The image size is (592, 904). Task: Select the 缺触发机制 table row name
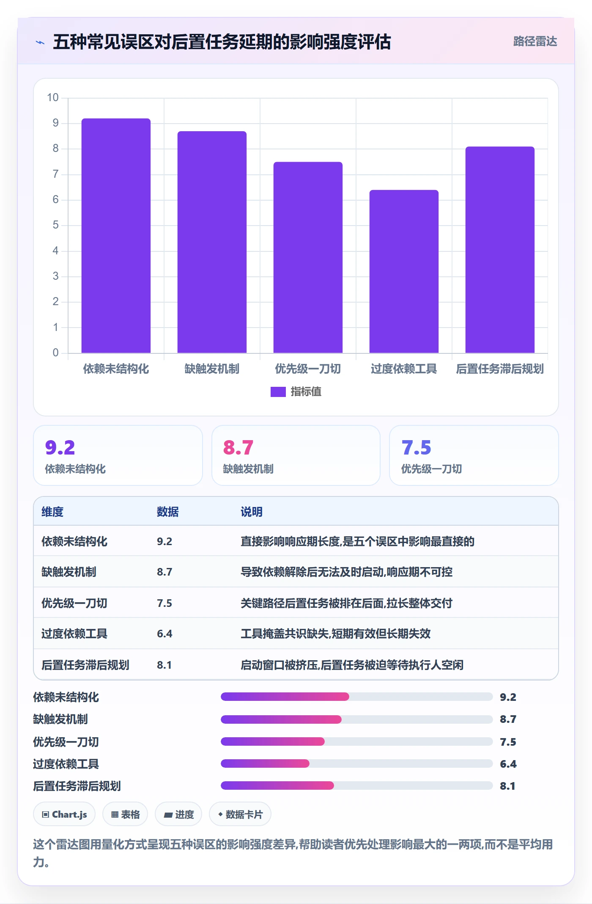coord(69,572)
